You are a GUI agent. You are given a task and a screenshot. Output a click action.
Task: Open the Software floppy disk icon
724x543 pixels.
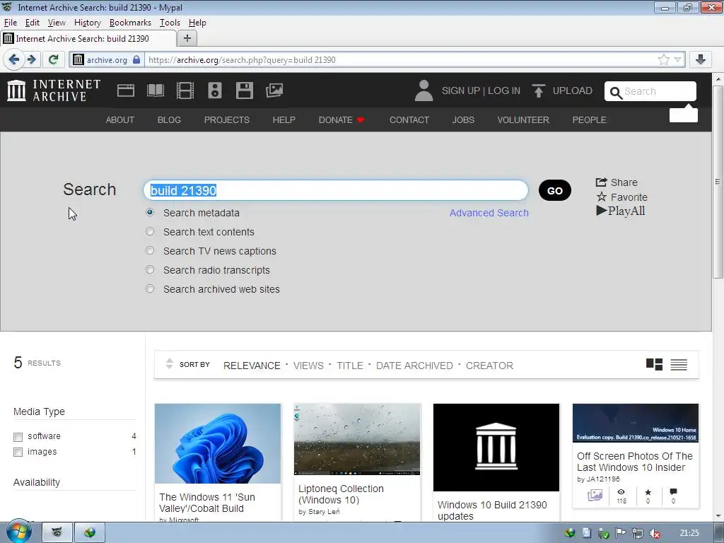pos(244,90)
